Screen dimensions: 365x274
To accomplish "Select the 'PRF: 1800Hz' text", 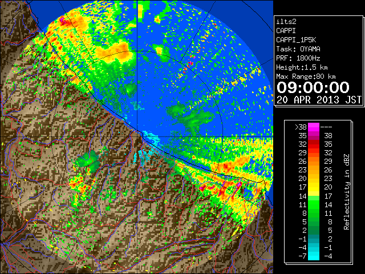I will (298, 58).
